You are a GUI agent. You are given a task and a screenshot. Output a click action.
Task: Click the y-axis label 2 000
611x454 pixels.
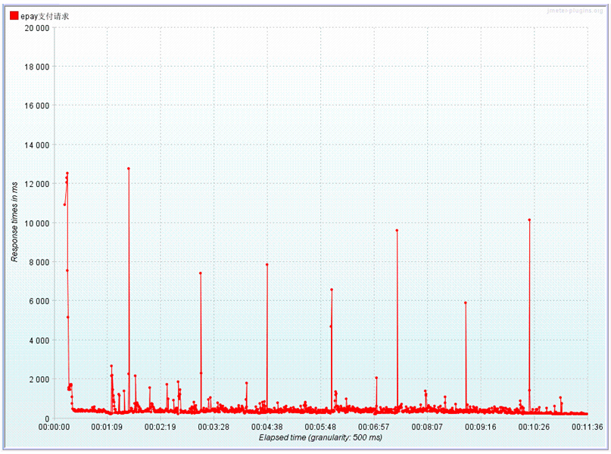click(39, 380)
